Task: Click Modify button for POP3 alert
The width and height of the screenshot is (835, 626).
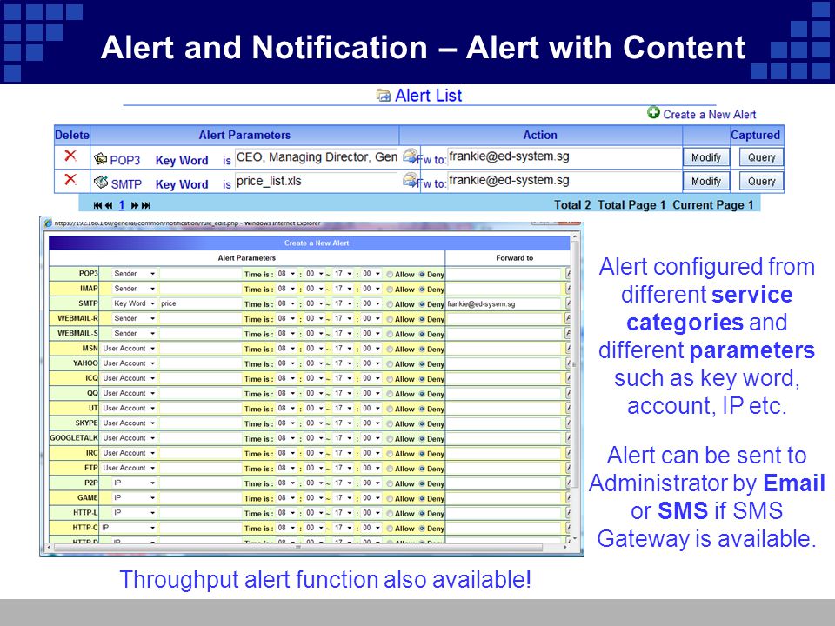Action: [706, 157]
